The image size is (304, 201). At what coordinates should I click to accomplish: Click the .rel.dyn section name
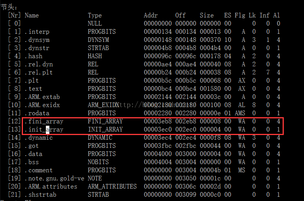coord(39,64)
